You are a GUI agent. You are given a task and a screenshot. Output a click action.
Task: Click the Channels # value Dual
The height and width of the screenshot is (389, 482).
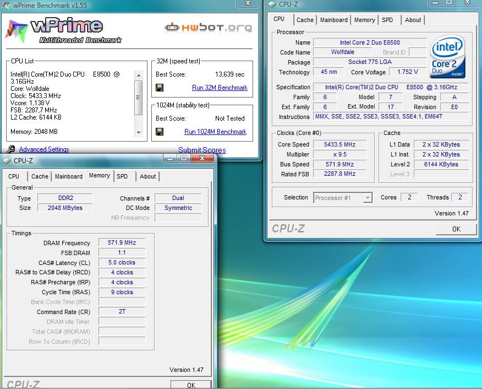click(x=178, y=198)
